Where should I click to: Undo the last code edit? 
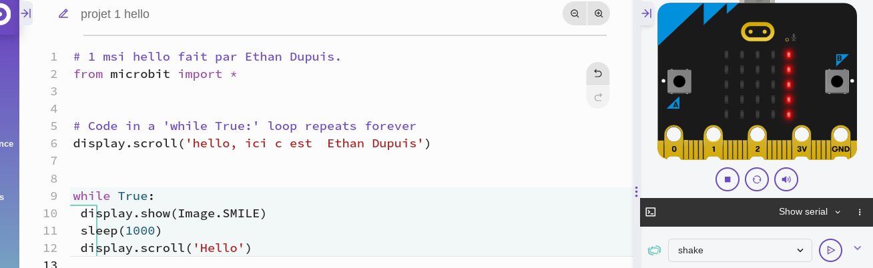tap(598, 74)
